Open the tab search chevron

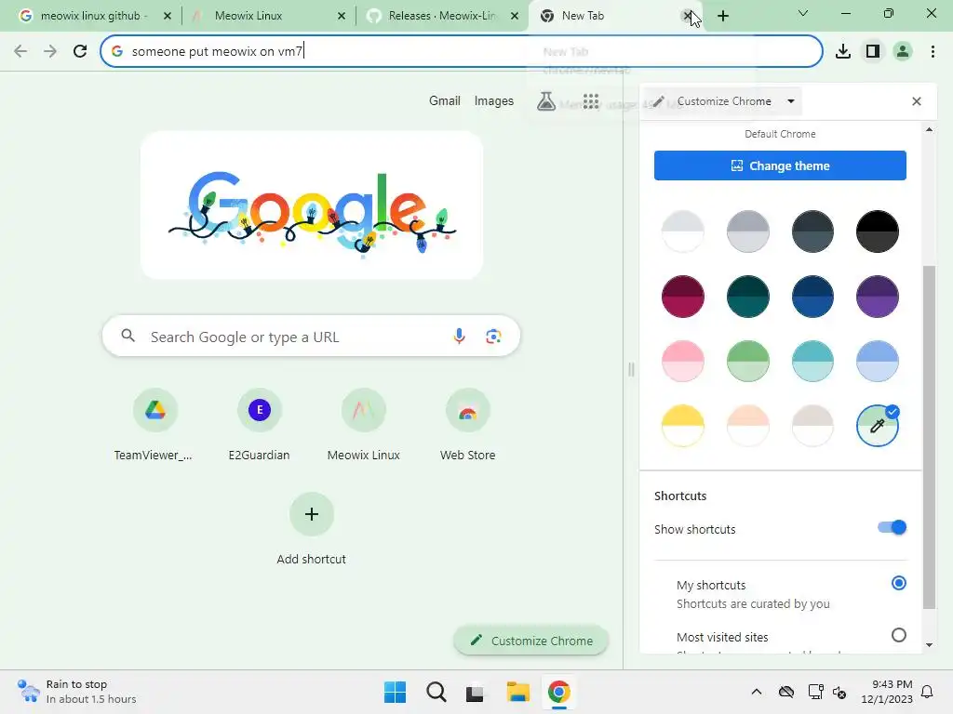(x=803, y=13)
